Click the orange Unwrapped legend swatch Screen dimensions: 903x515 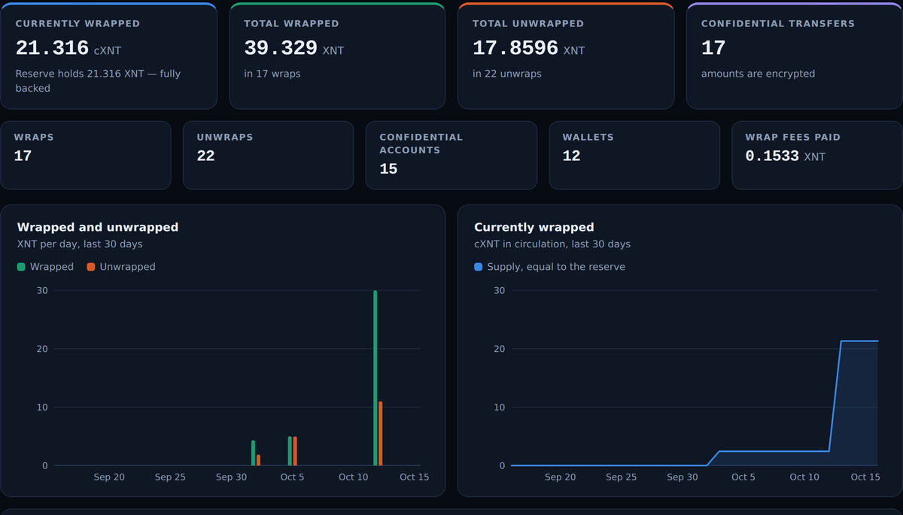pyautogui.click(x=91, y=267)
